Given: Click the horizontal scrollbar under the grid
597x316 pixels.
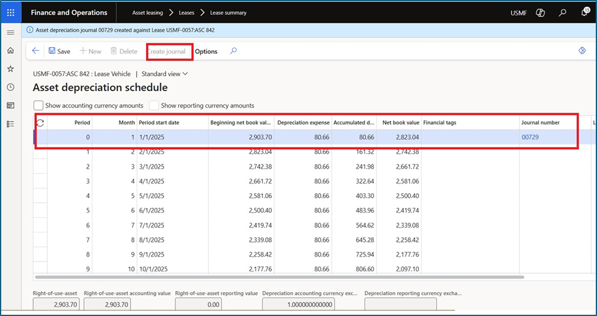Looking at the screenshot, I should click(275, 277).
